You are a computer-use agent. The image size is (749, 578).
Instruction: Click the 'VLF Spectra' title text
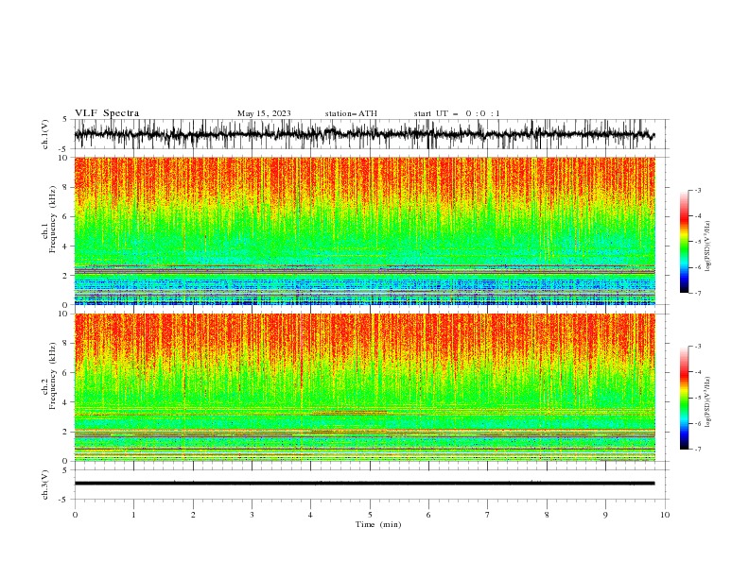107,113
